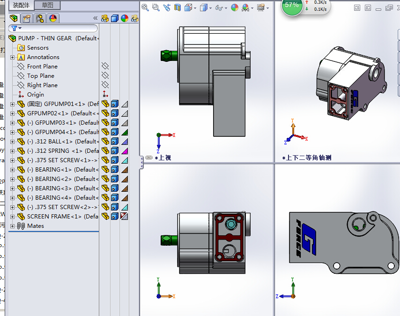Select the .375 SET SCREW<1> tree item
400x316 pixels.
point(58,160)
